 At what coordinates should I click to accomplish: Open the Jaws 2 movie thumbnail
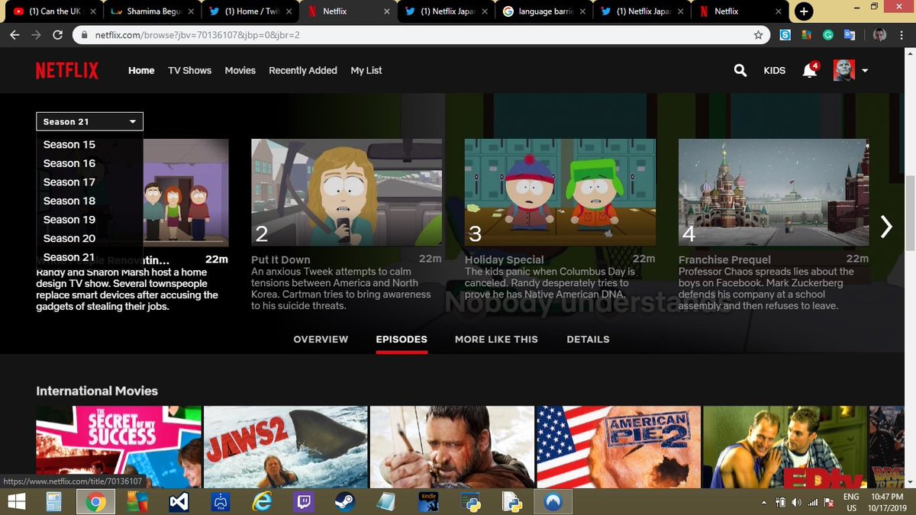[x=285, y=446]
